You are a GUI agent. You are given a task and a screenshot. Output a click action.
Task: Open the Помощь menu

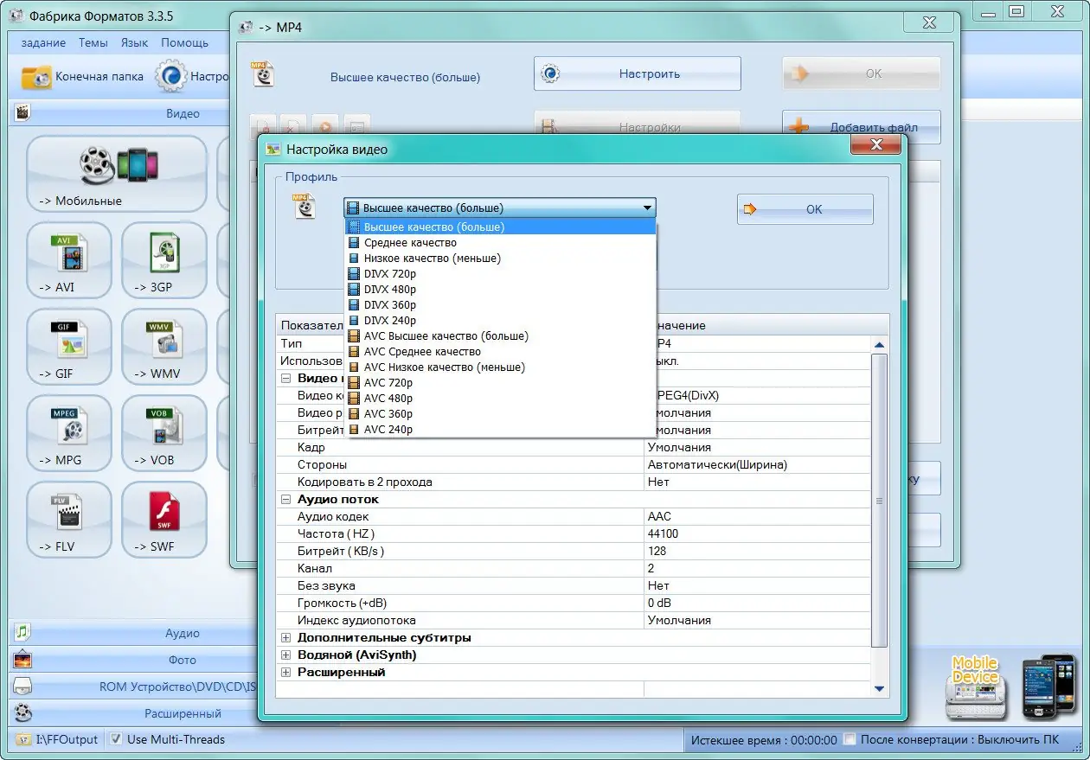pyautogui.click(x=184, y=42)
